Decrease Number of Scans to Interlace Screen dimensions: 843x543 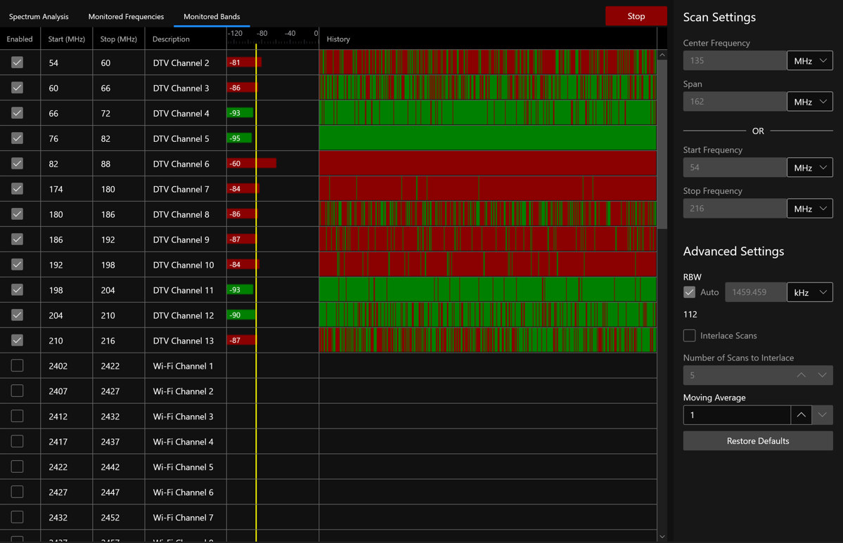(822, 375)
